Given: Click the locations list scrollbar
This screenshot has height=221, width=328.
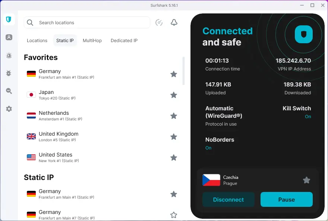Looking at the screenshot, I should click(x=183, y=71).
